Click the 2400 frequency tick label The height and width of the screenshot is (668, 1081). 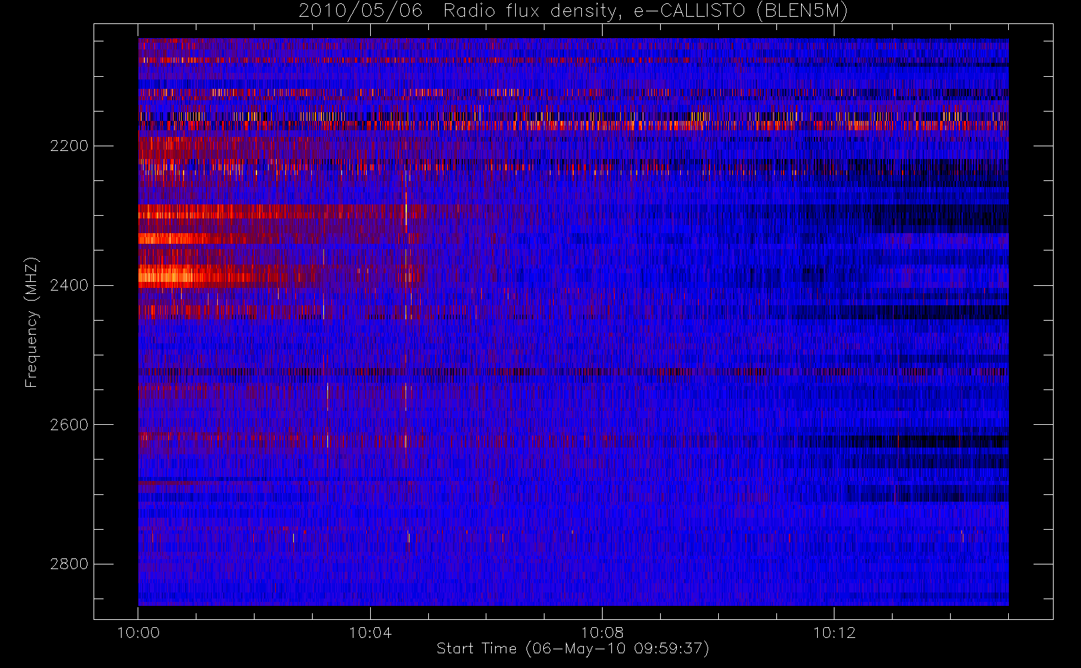tap(69, 285)
